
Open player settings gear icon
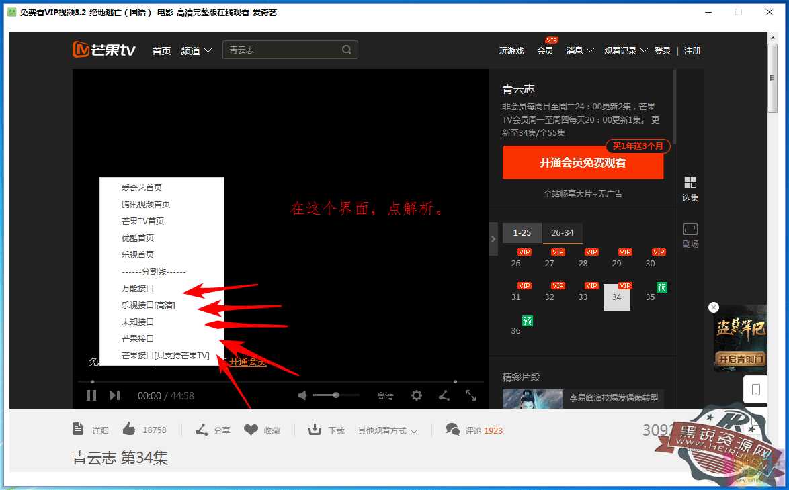click(x=417, y=395)
